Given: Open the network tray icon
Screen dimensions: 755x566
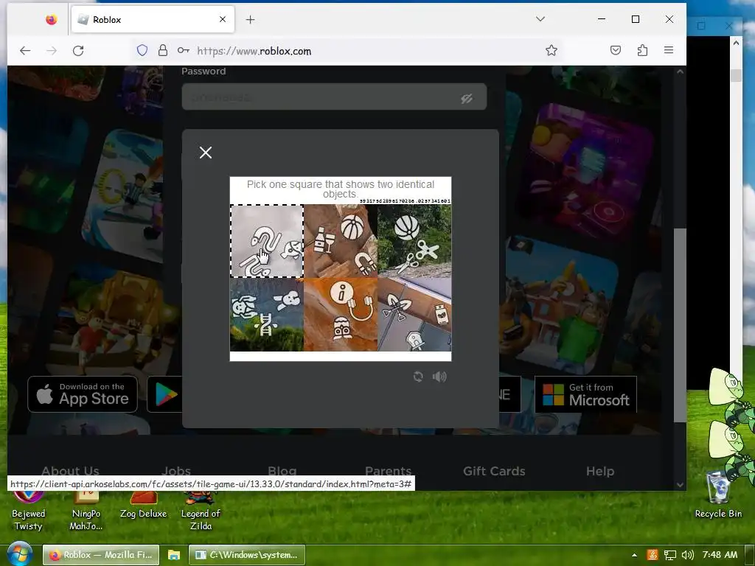Looking at the screenshot, I should 669,555.
